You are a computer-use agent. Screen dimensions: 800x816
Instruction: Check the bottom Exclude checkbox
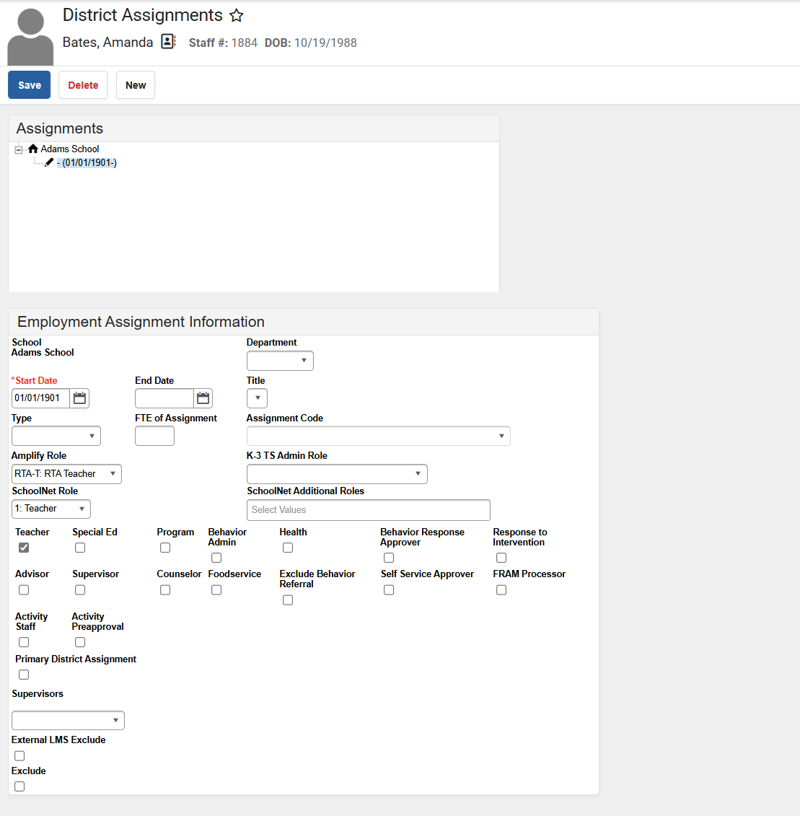(19, 787)
